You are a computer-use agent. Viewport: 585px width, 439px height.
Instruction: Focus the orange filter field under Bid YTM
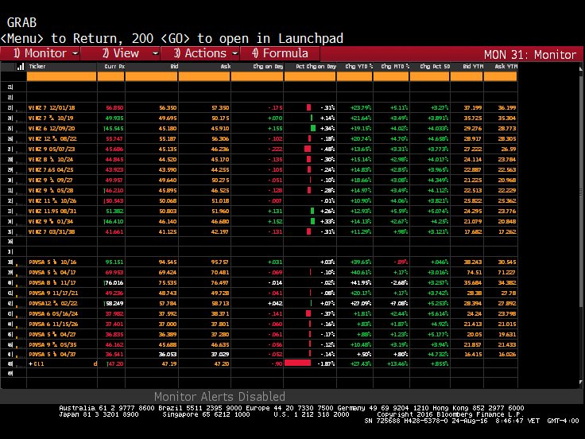coord(467,76)
